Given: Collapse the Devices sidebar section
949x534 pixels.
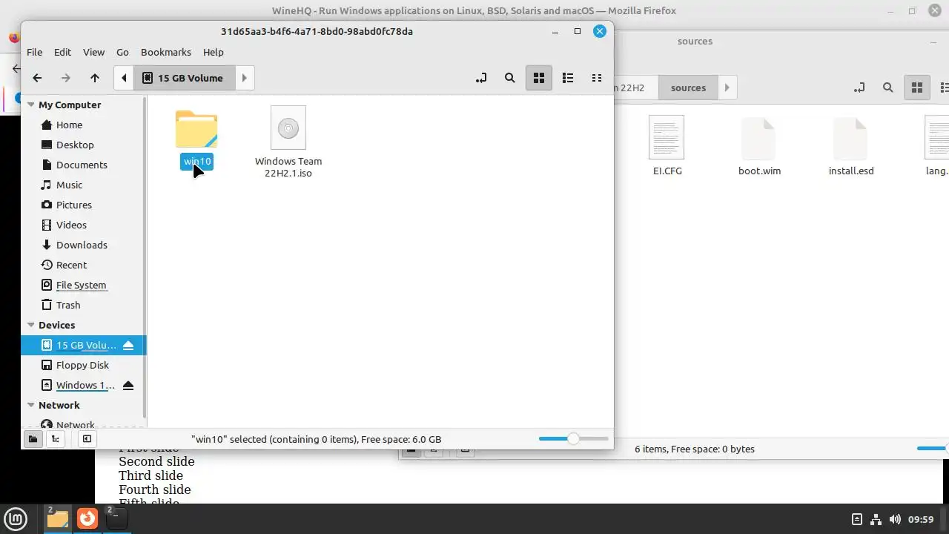Looking at the screenshot, I should click(31, 325).
